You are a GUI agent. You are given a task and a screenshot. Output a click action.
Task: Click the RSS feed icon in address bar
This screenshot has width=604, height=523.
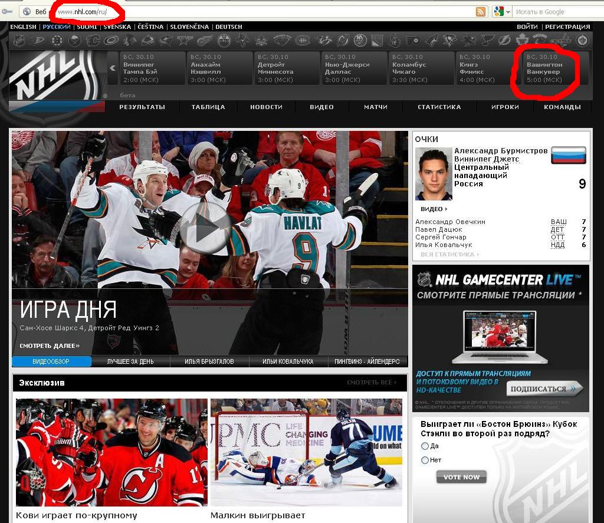(481, 12)
